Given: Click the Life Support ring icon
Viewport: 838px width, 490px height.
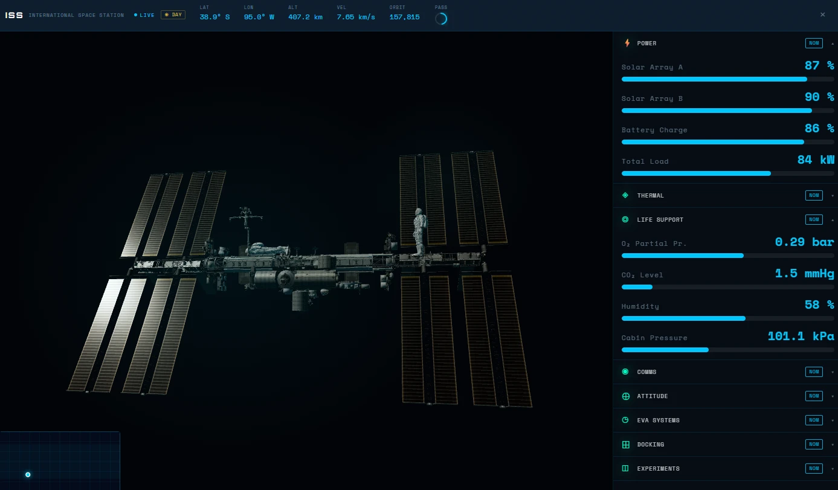Looking at the screenshot, I should pos(625,219).
